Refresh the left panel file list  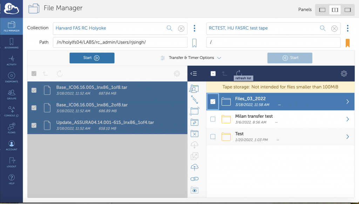pos(60,74)
